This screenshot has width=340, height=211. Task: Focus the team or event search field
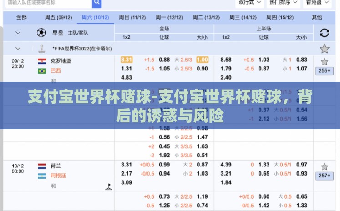click(x=49, y=3)
